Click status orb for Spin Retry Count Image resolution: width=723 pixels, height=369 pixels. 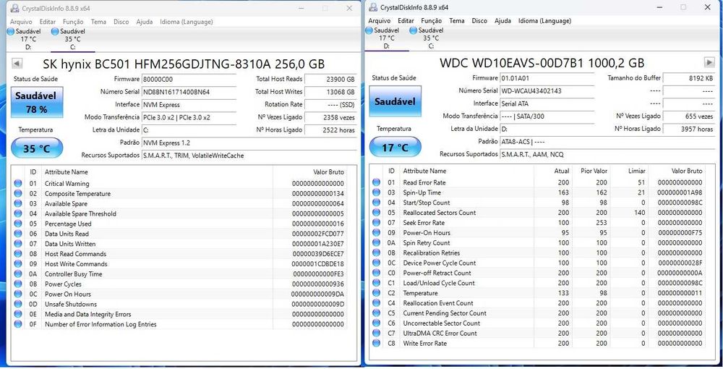point(376,243)
